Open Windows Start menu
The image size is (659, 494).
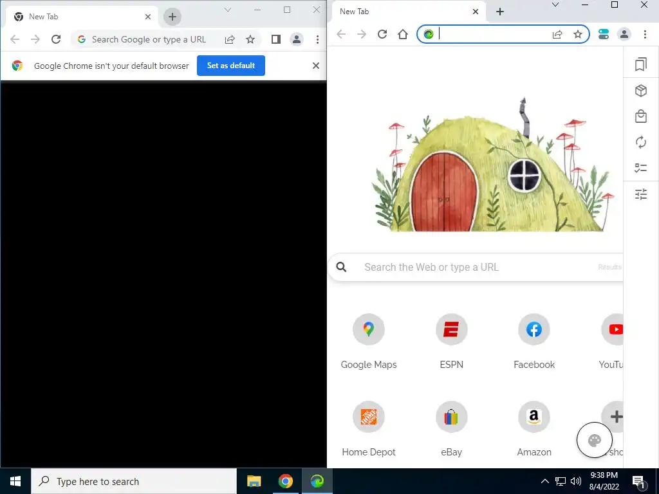pyautogui.click(x=15, y=481)
